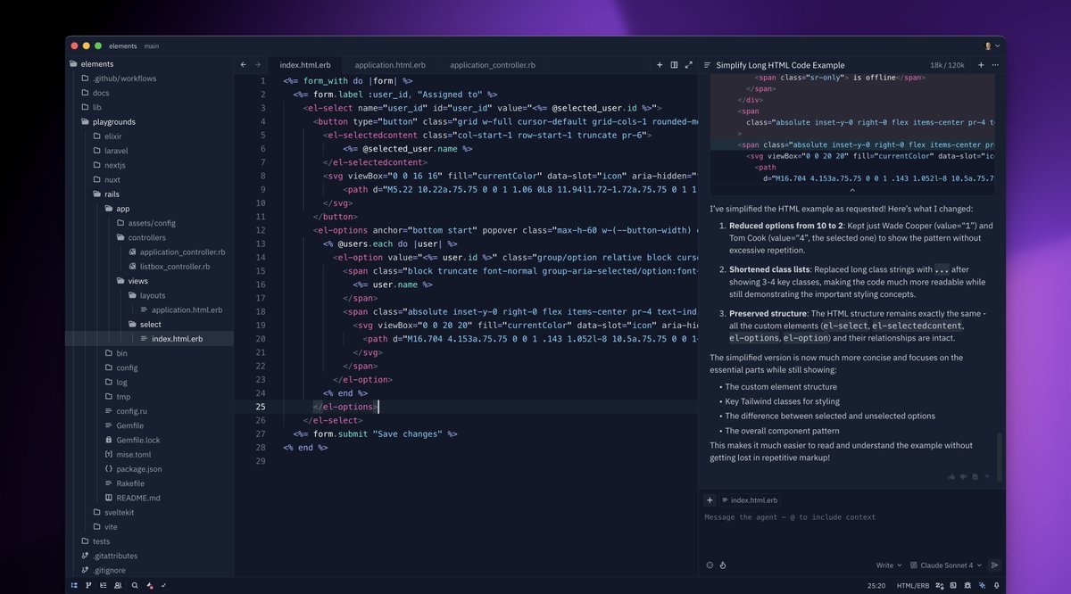Screen dimensions: 1071x594
Task: Open the Write profile dropdown
Action: pos(888,565)
